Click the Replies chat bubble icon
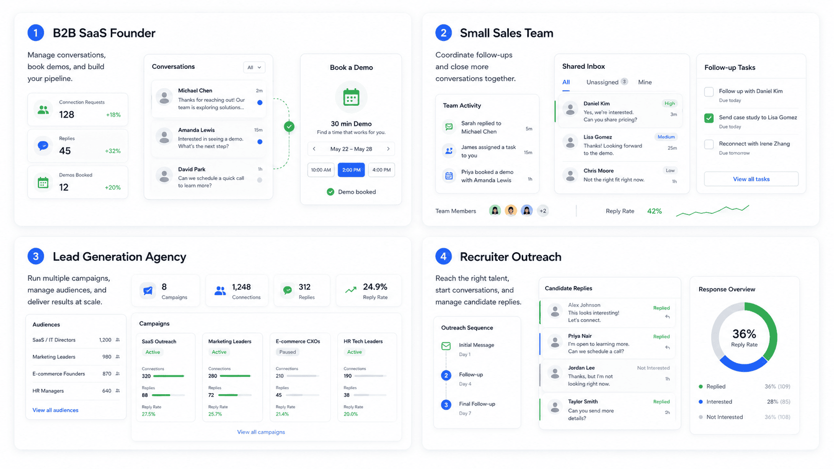The height and width of the screenshot is (469, 834). 43,146
